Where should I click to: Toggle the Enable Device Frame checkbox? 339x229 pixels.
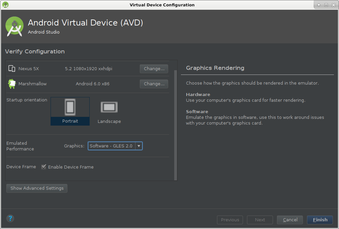coord(44,167)
